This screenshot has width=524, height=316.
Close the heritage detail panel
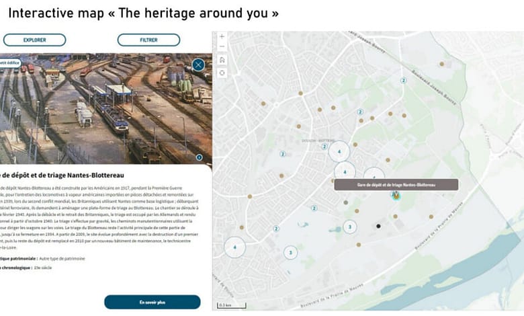point(198,65)
